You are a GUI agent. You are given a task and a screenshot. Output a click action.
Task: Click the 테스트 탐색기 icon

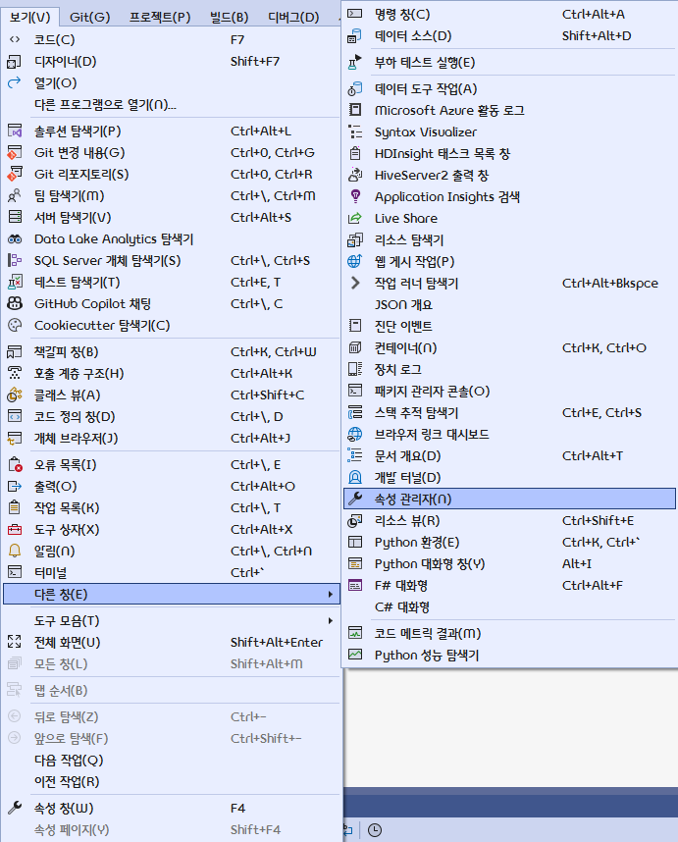pos(15,282)
